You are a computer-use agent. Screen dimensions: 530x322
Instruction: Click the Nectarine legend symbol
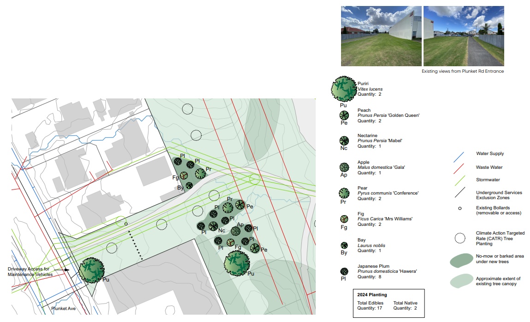[344, 140]
